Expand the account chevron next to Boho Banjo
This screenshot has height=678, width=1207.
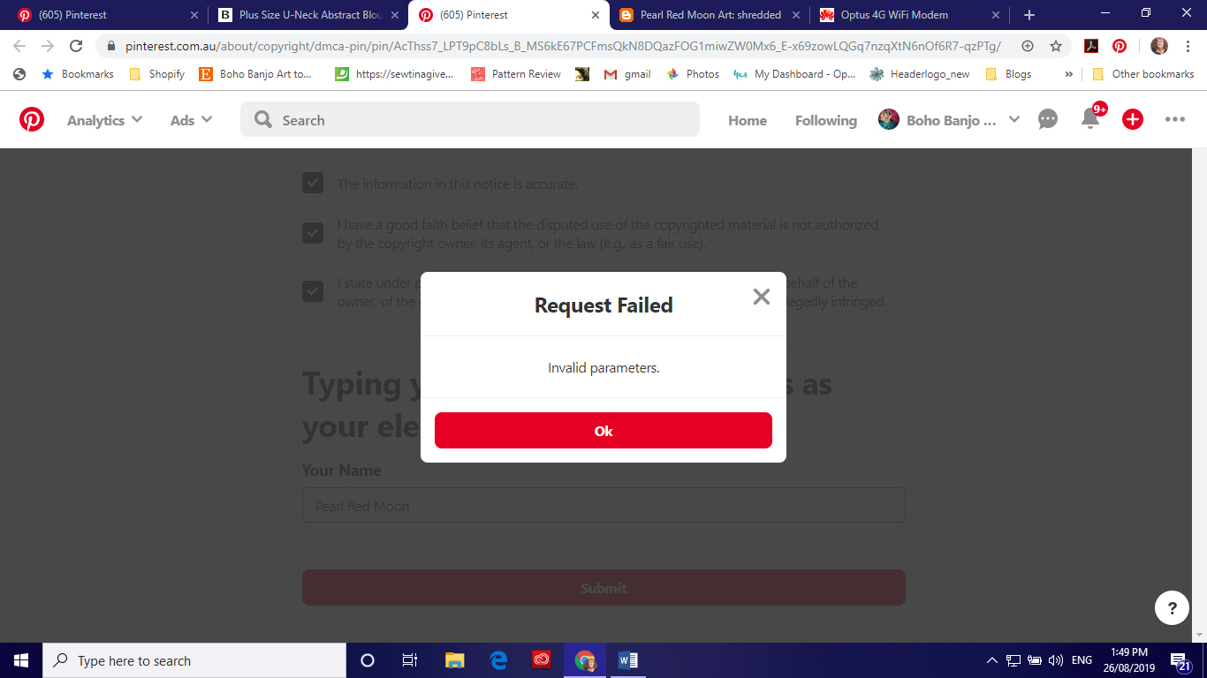[1014, 119]
